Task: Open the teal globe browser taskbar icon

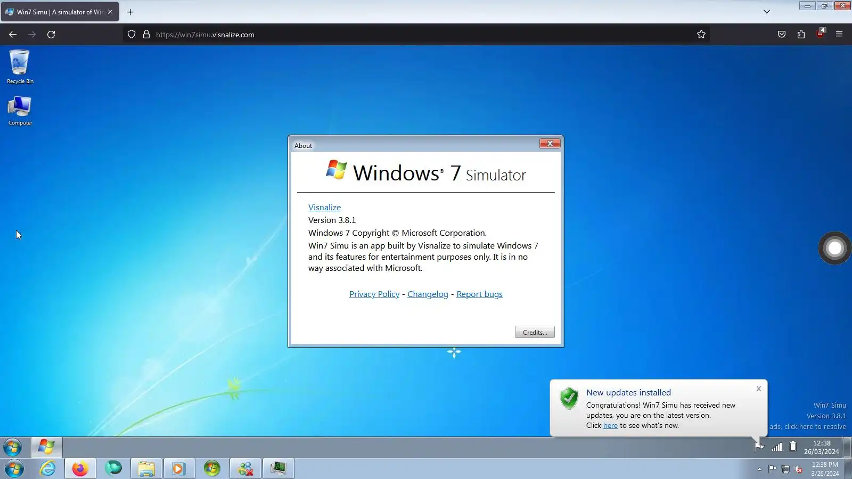Action: pyautogui.click(x=113, y=469)
